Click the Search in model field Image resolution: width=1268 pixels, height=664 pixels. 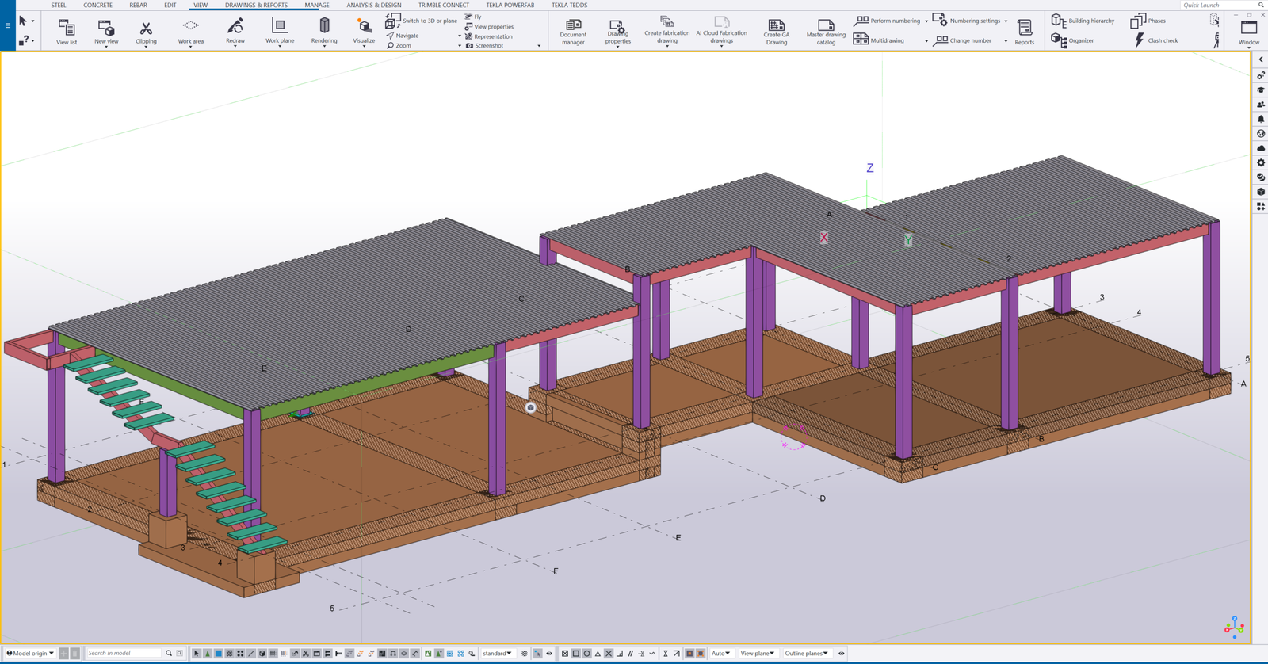click(x=124, y=654)
